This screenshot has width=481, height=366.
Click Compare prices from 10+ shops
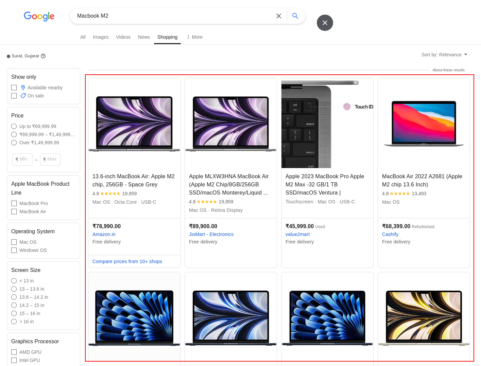[x=127, y=261]
